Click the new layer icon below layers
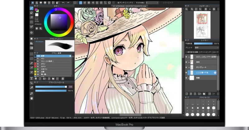Image resolution: width=249 pixels, height=130 pixels. tap(187, 94)
